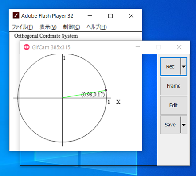Open the ファイル(F) menu in Flash Player
Viewport: 196px width, 176px height.
(x=23, y=27)
